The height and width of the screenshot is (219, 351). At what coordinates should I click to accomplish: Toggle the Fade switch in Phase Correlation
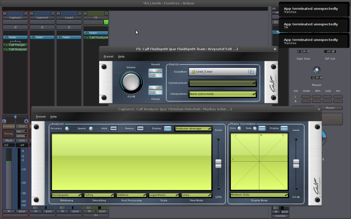click(262, 128)
